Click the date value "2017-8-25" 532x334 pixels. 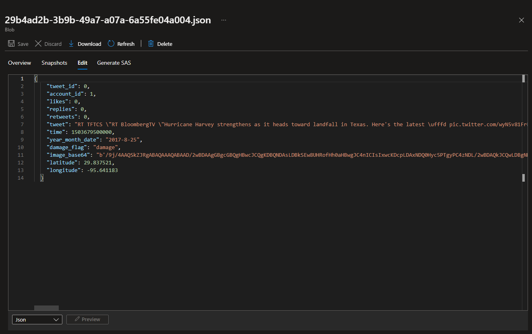coord(123,139)
